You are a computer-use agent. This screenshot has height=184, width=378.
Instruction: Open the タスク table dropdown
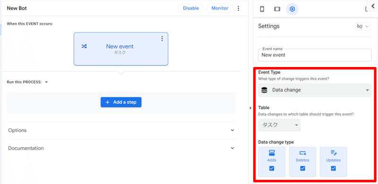click(x=279, y=125)
